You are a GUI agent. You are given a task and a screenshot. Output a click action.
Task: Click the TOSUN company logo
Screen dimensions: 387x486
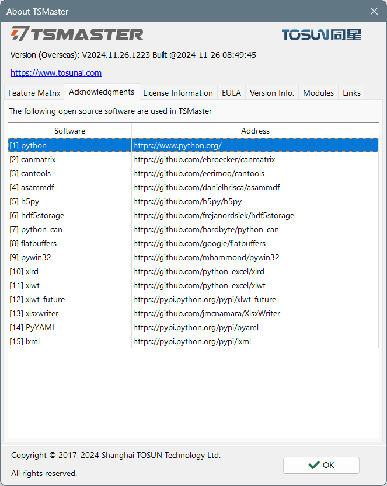point(322,35)
